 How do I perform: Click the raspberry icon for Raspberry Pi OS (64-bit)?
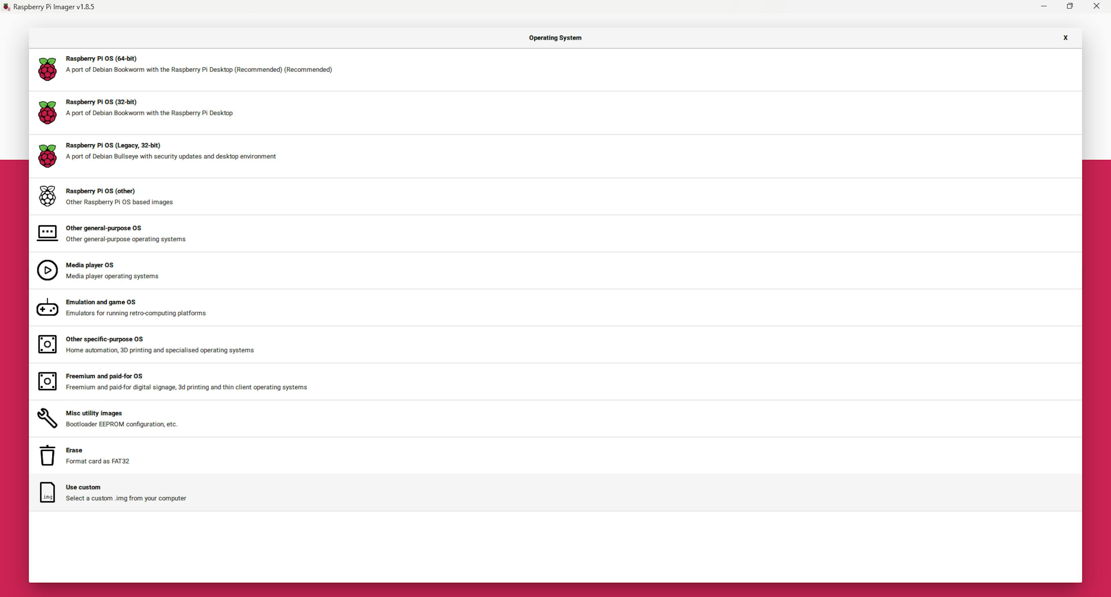pos(47,69)
